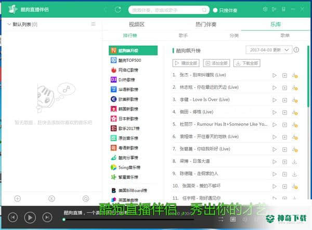The width and height of the screenshot is (312, 230).
Task: Select the 酷狗飙升榜 chart
Action: click(133, 50)
